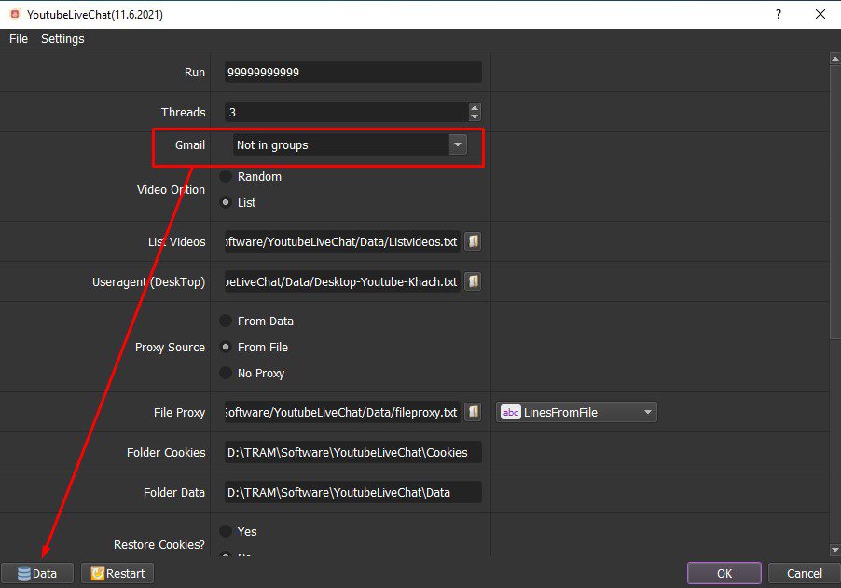Click the 'Folder Cookies' label

tap(166, 452)
